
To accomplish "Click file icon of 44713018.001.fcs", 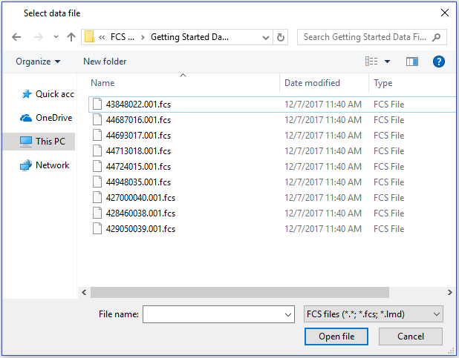I will click(97, 150).
